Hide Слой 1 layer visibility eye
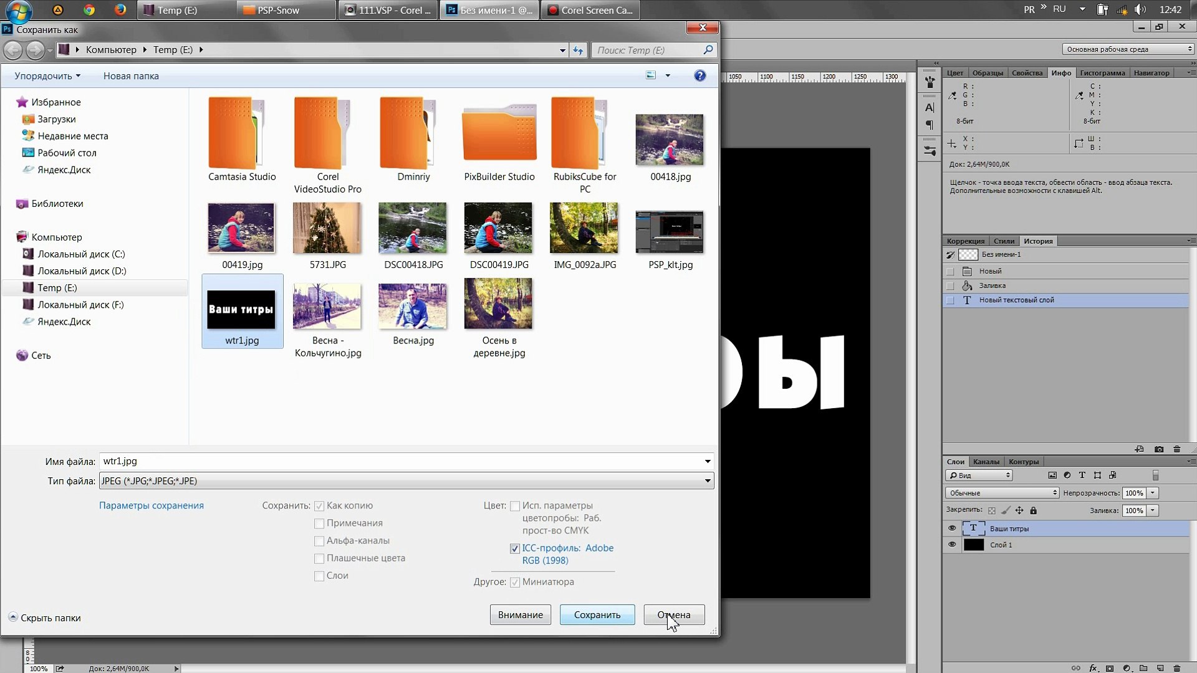Screen dimensions: 1197x673 (952, 545)
